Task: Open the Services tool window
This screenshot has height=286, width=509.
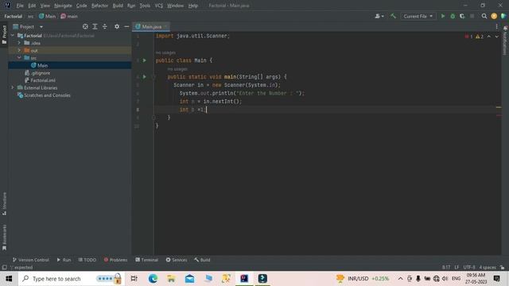Action: 177,260
